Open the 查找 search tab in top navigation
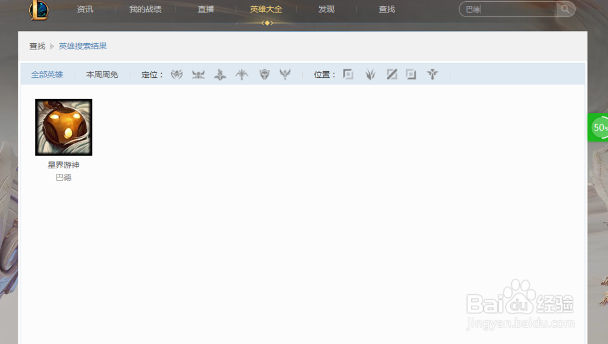Viewport: 608px width, 344px height. pos(387,9)
